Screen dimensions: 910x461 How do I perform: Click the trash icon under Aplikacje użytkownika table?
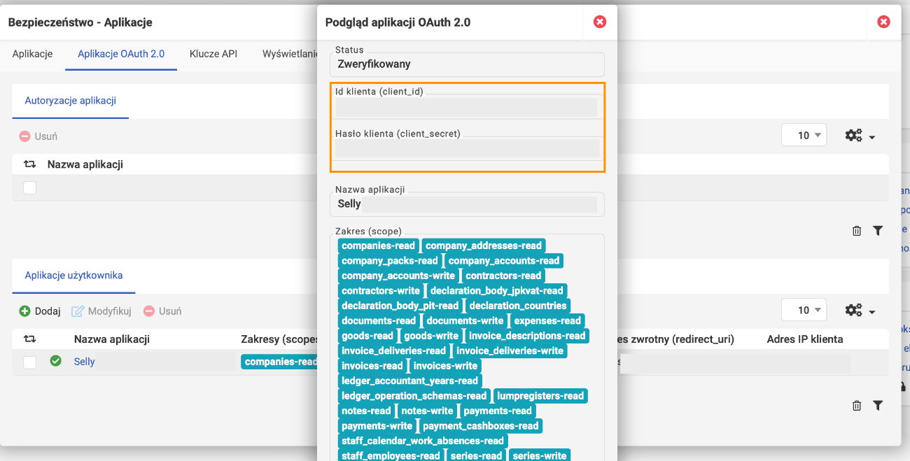(x=857, y=406)
